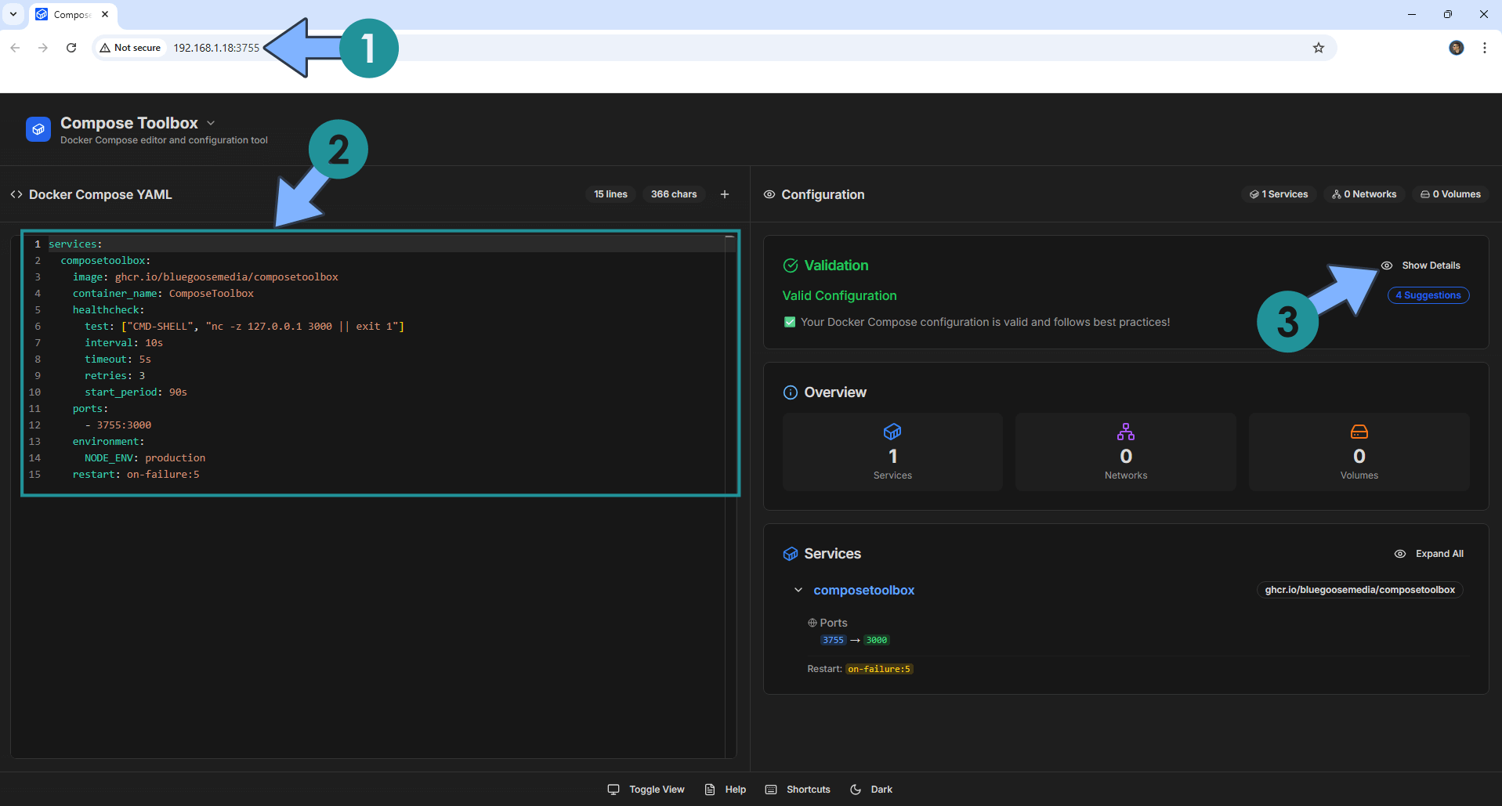Click line 1 'services:' in YAML editor

(75, 244)
